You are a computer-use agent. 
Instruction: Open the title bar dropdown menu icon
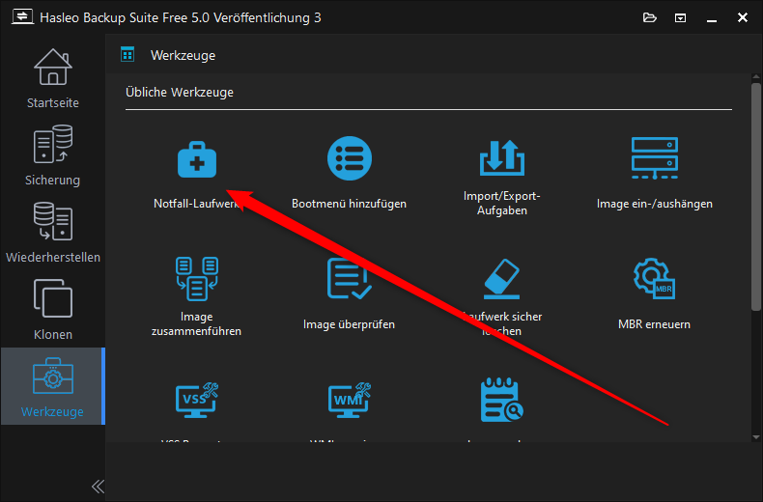point(680,18)
